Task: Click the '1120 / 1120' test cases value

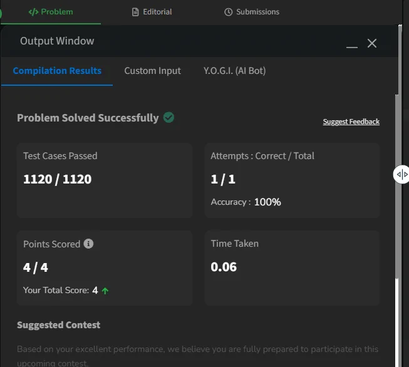Action: point(58,179)
